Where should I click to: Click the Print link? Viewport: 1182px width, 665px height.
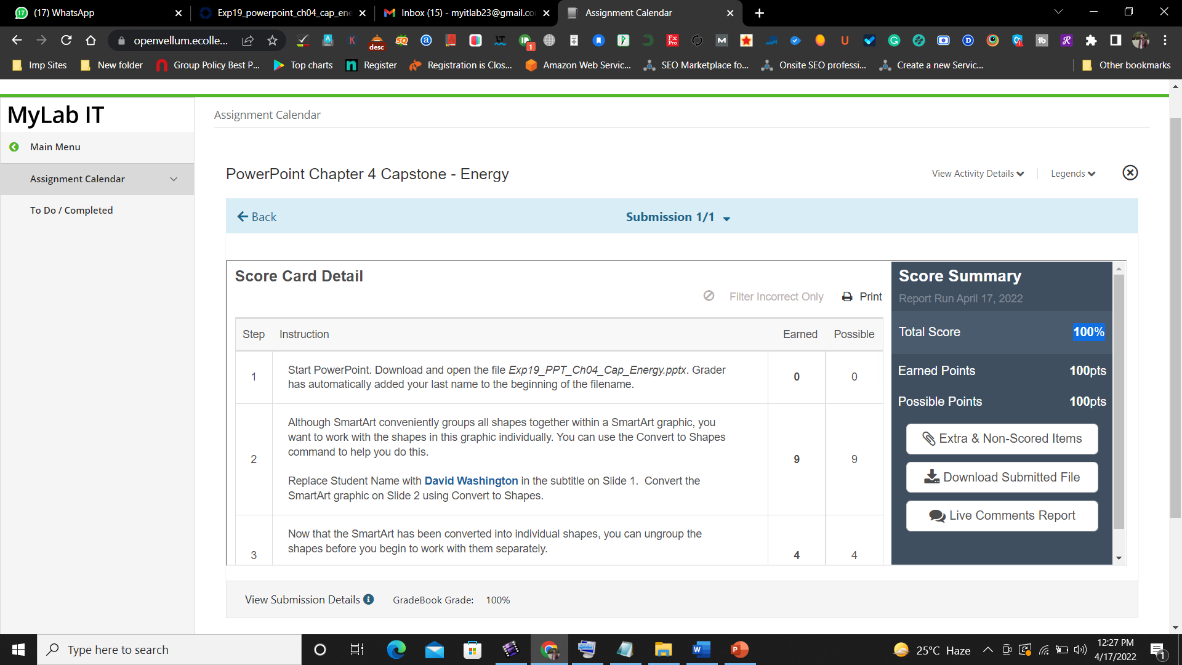pos(870,297)
